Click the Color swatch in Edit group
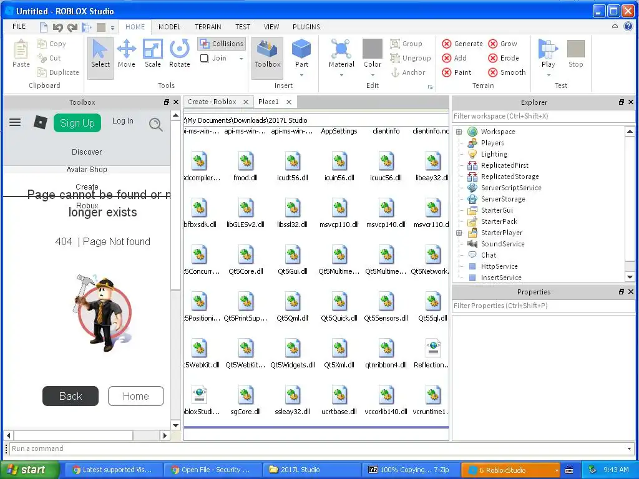Image resolution: width=639 pixels, height=479 pixels. click(x=373, y=49)
